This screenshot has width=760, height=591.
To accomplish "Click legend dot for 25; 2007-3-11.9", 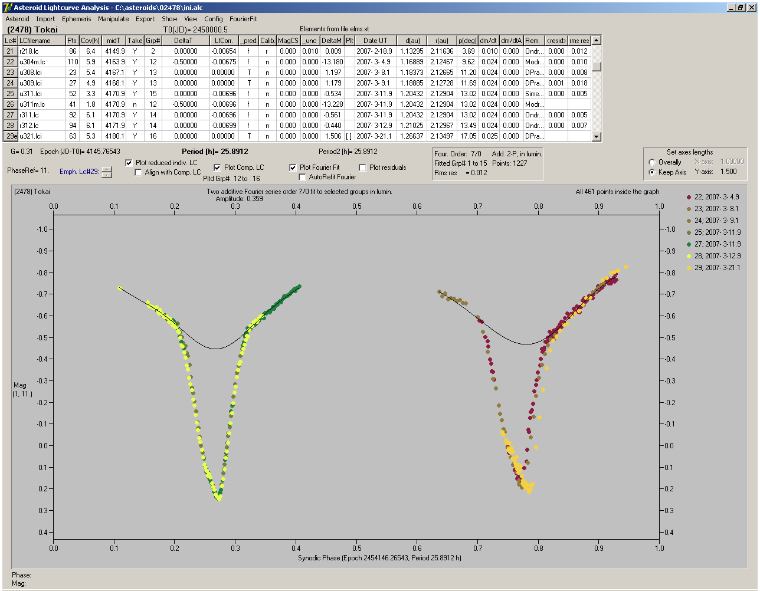I will [689, 232].
